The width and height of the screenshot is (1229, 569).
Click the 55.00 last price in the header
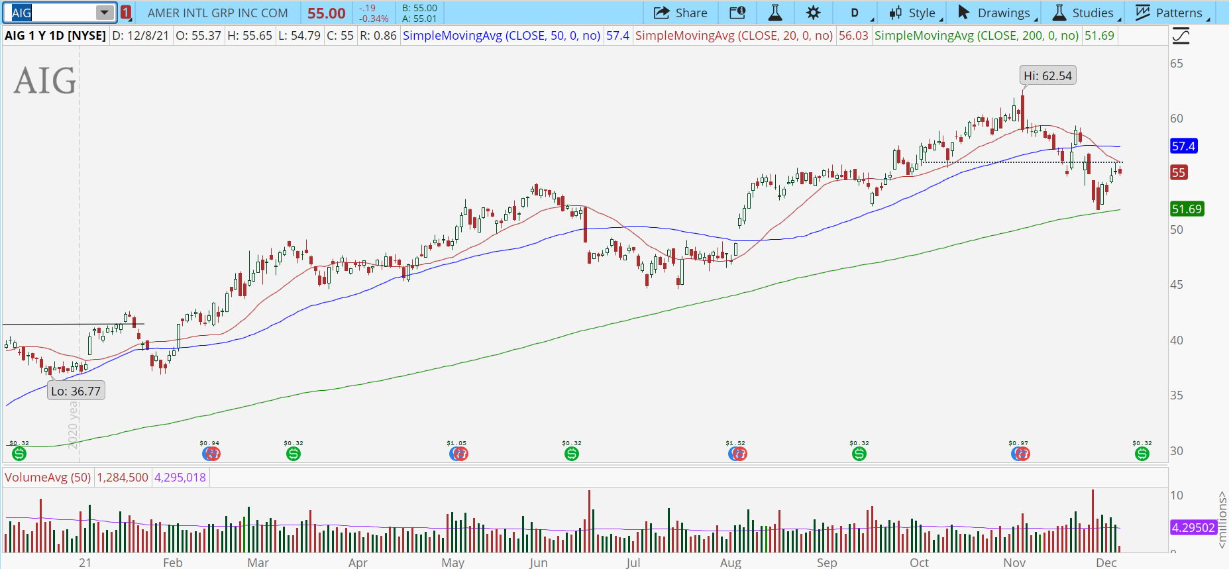(x=327, y=13)
